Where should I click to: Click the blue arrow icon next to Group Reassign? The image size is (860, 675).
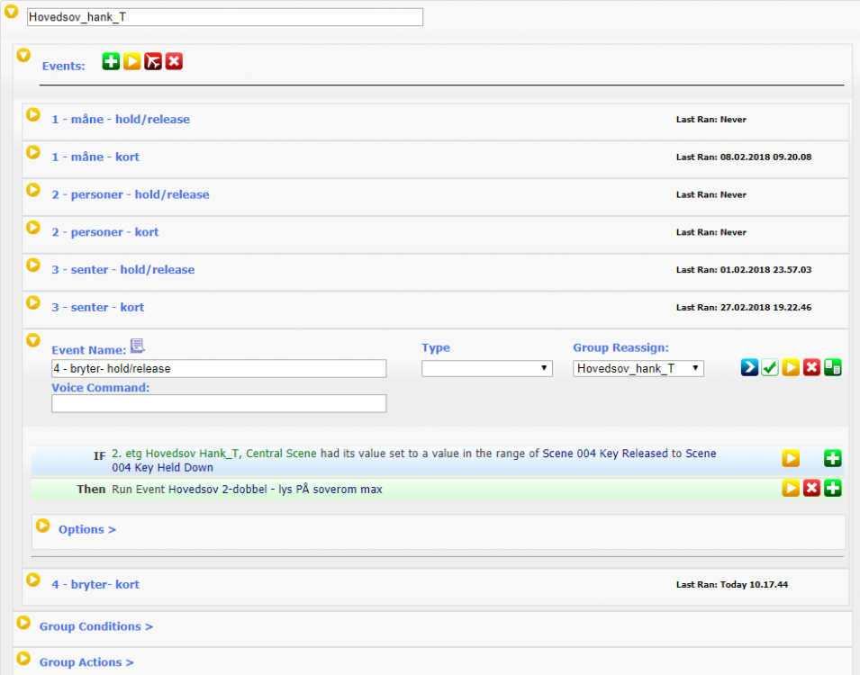[749, 367]
